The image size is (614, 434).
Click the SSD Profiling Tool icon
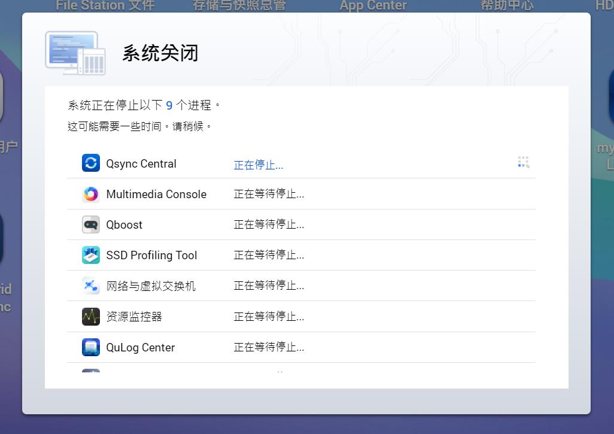pyautogui.click(x=90, y=254)
